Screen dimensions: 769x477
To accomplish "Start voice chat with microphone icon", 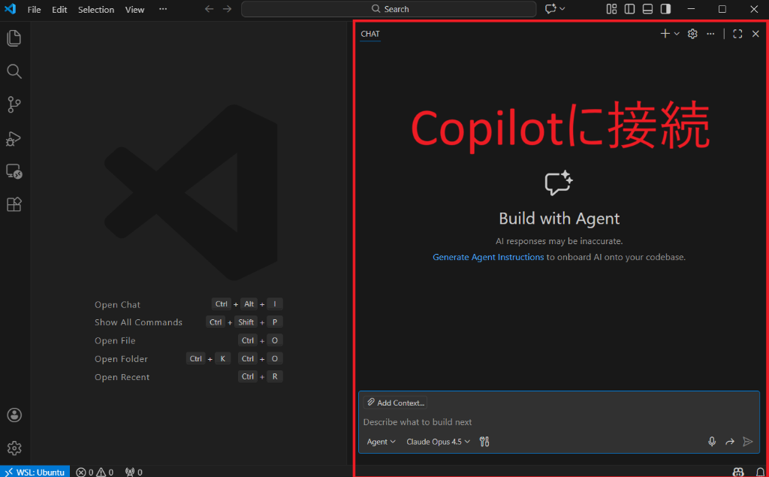I will click(712, 442).
